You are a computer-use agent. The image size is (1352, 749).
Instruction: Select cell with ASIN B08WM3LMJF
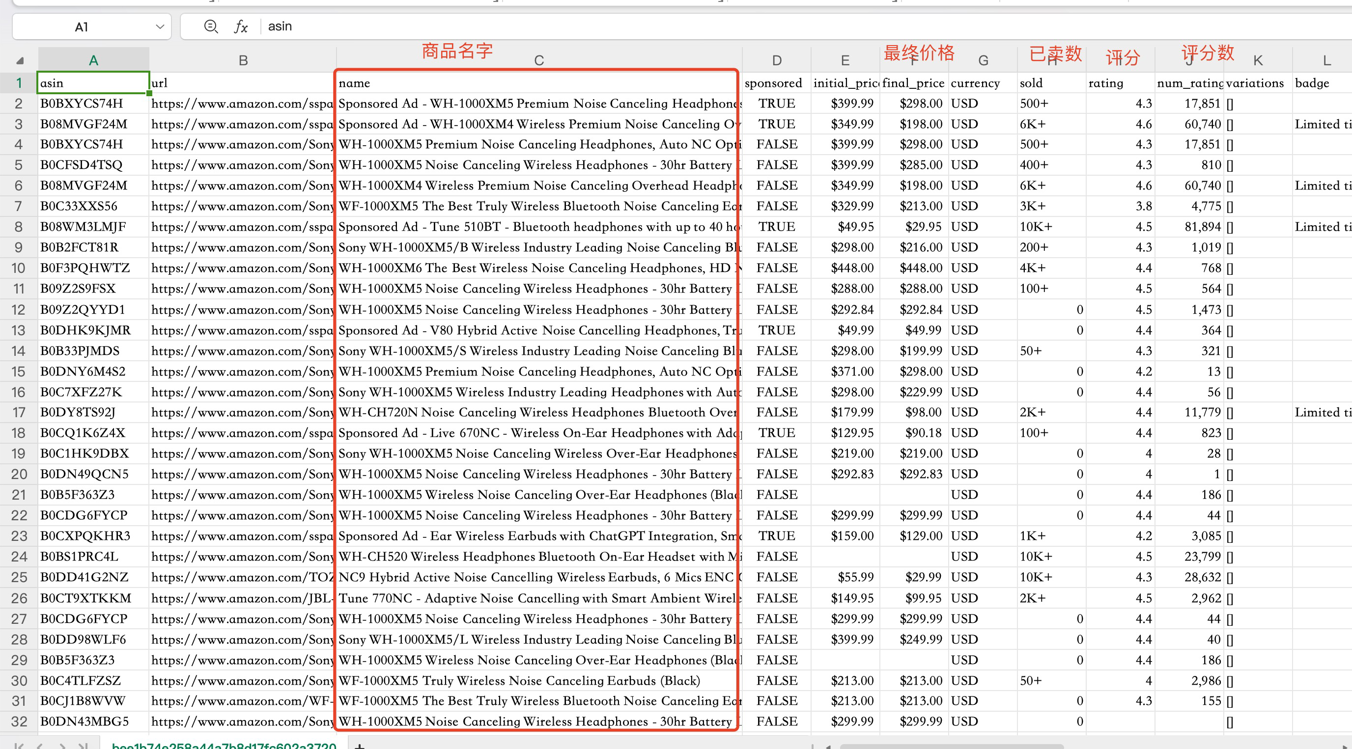coord(93,227)
